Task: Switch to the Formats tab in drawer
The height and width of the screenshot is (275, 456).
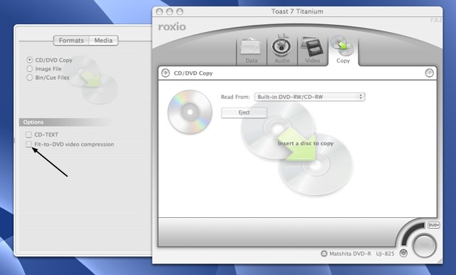Action: [71, 41]
